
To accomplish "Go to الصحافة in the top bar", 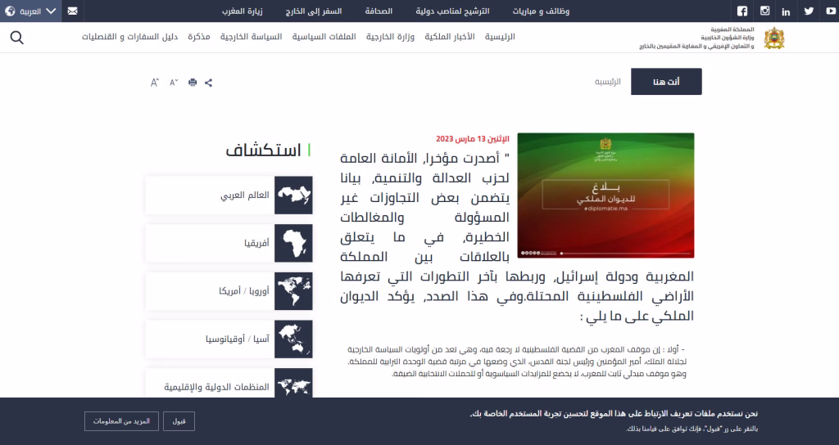I will pyautogui.click(x=379, y=11).
